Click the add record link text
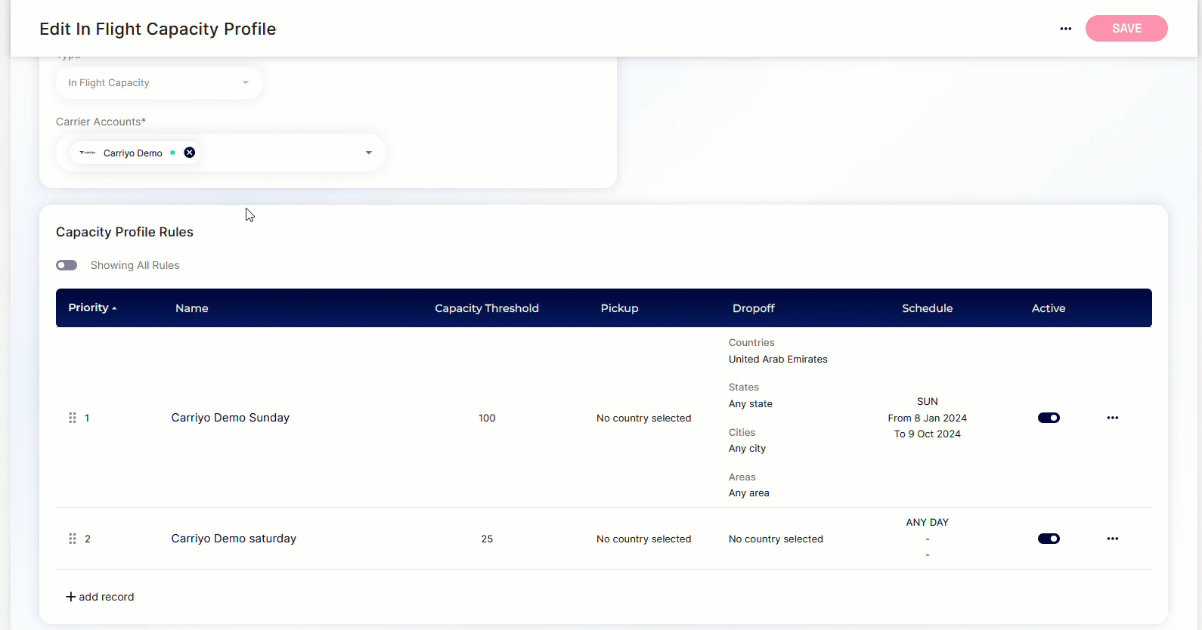The width and height of the screenshot is (1202, 630). coord(107,597)
